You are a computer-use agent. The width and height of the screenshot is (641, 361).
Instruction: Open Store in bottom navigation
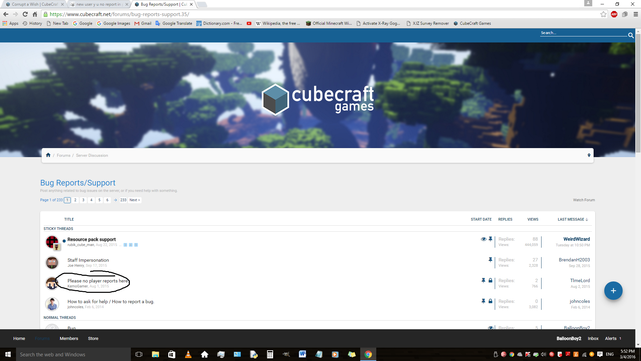tap(93, 338)
